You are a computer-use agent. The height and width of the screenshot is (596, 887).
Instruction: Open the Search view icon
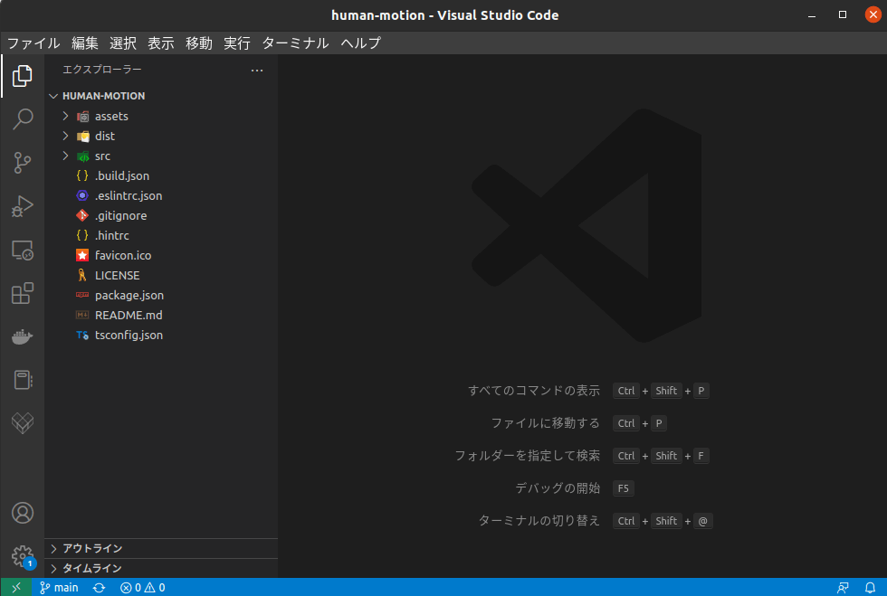22,119
